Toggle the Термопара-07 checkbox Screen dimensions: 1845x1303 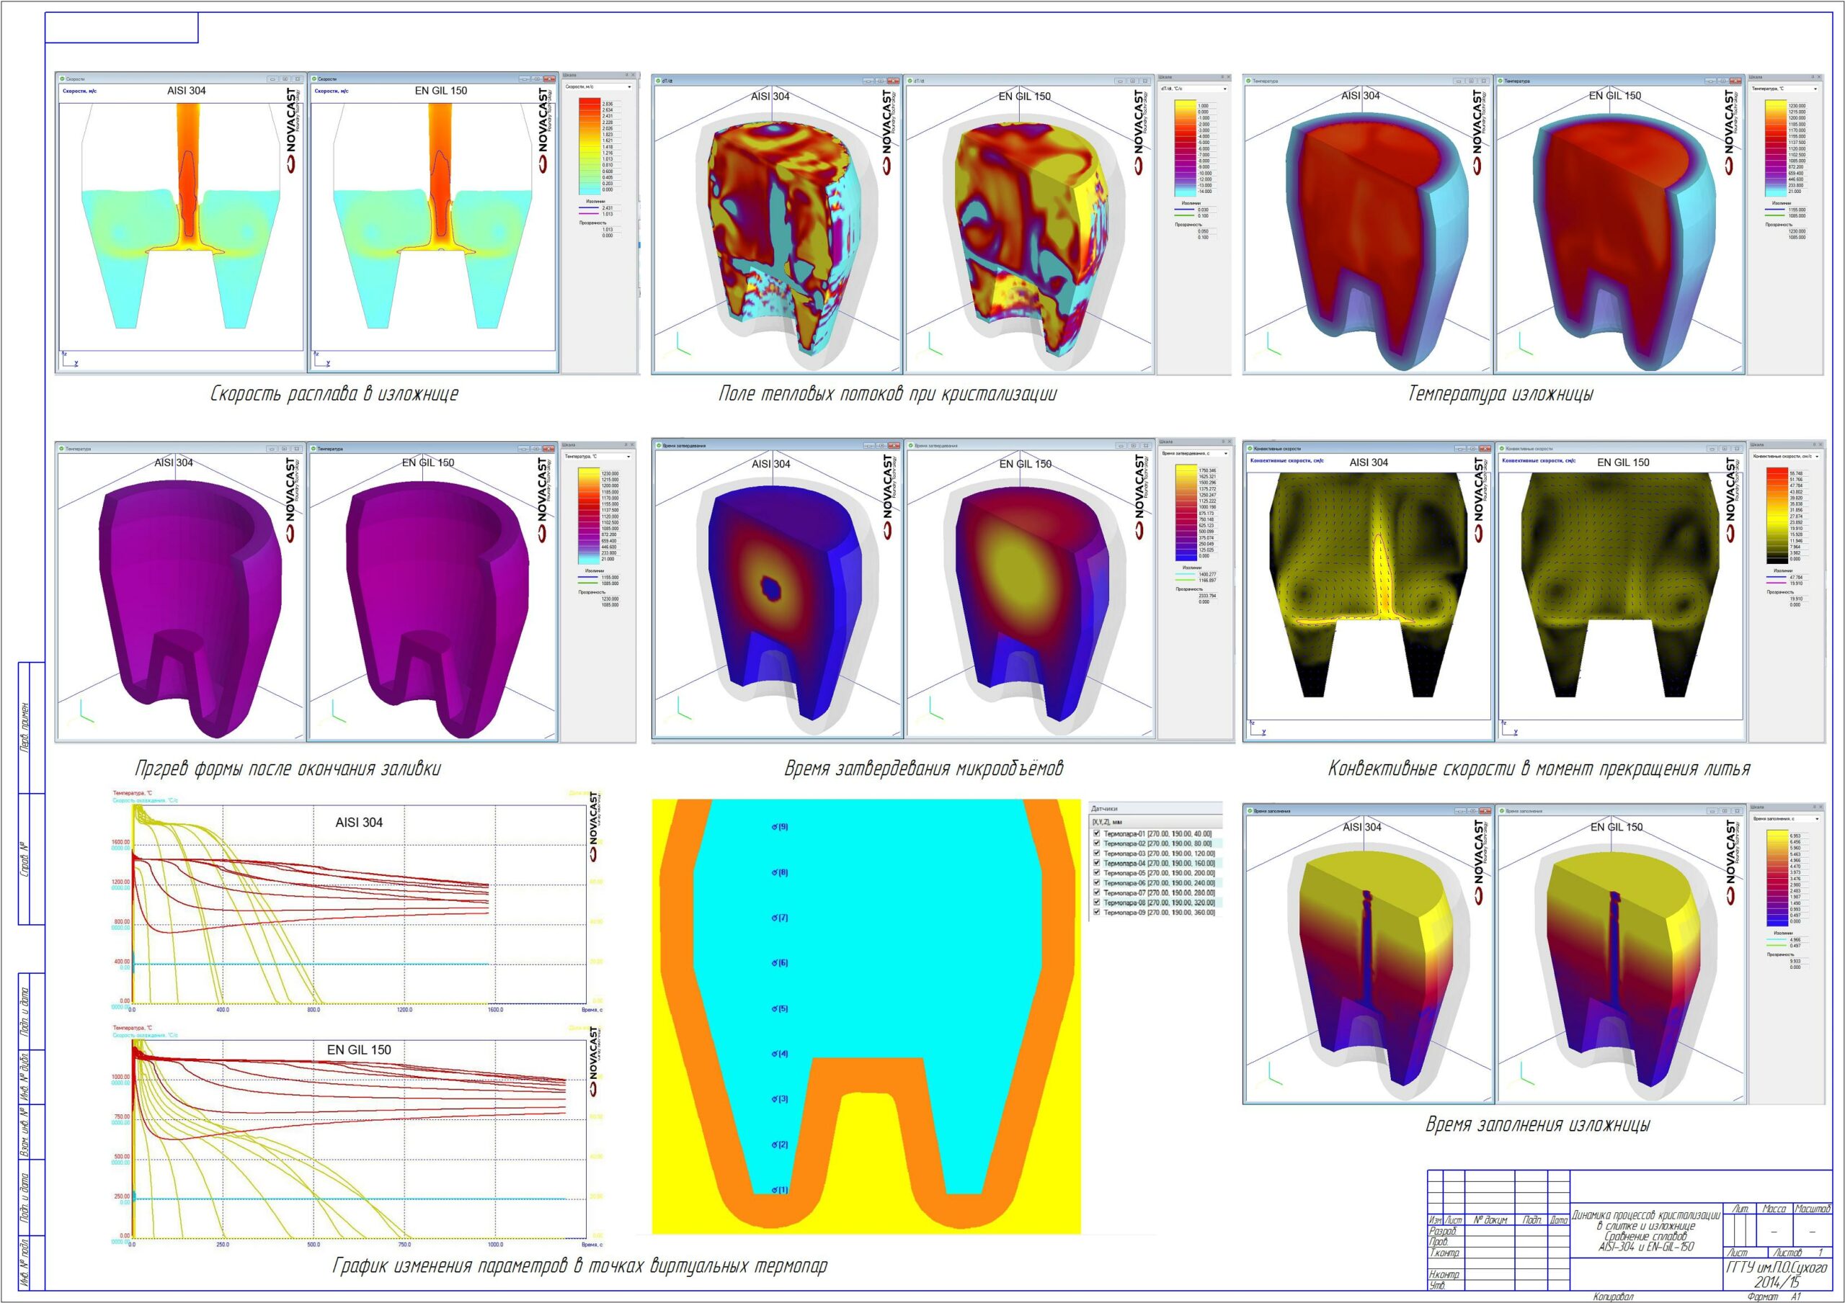pos(1097,892)
